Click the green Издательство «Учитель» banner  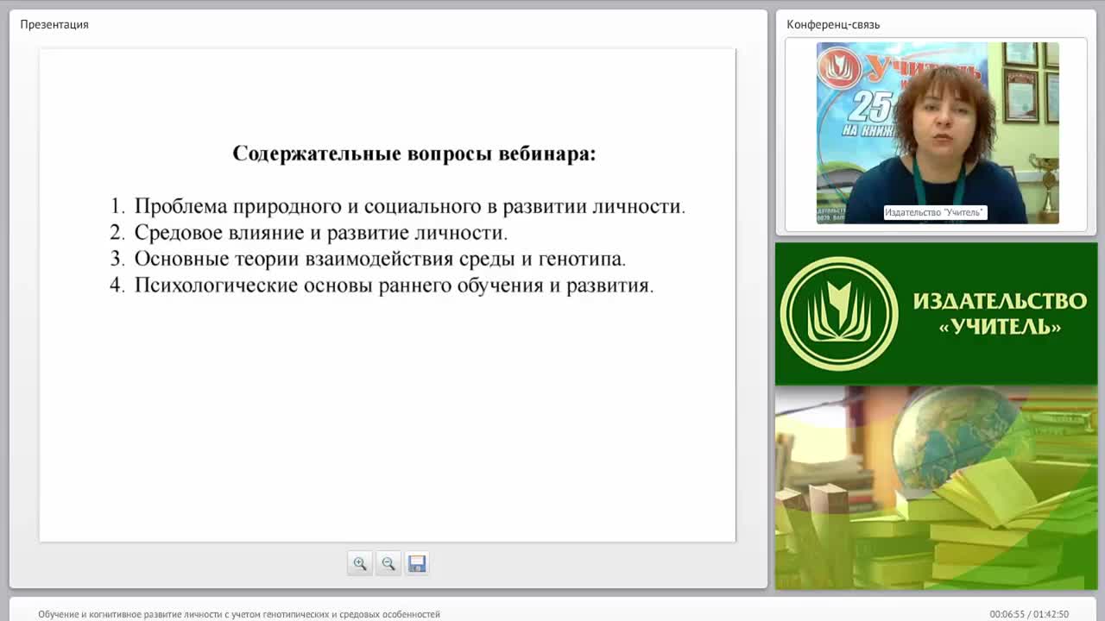click(936, 314)
